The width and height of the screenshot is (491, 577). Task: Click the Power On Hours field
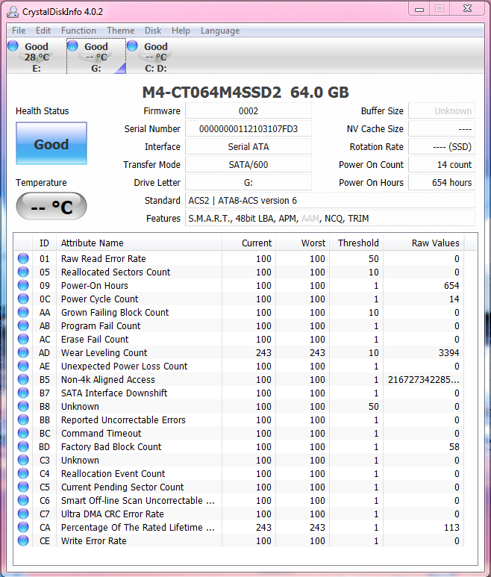[442, 183]
